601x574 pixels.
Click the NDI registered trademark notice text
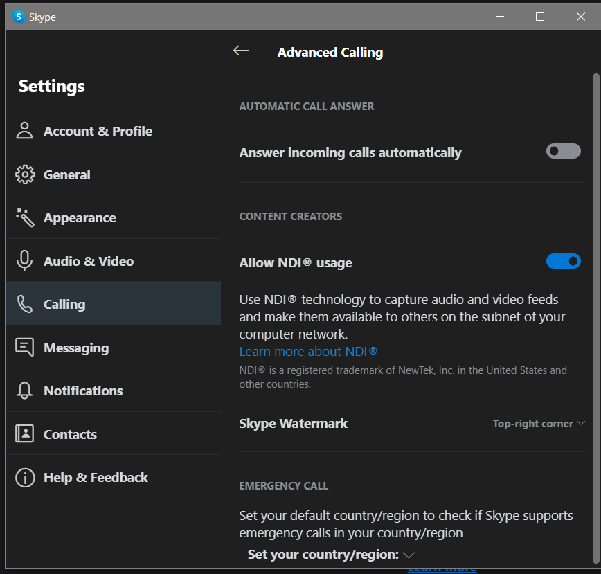403,377
